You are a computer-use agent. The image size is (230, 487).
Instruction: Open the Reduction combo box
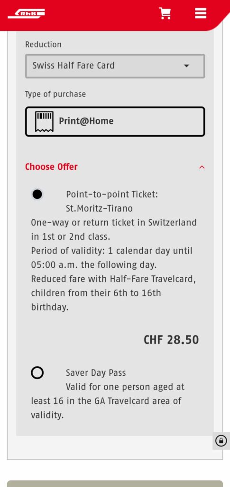coord(115,66)
